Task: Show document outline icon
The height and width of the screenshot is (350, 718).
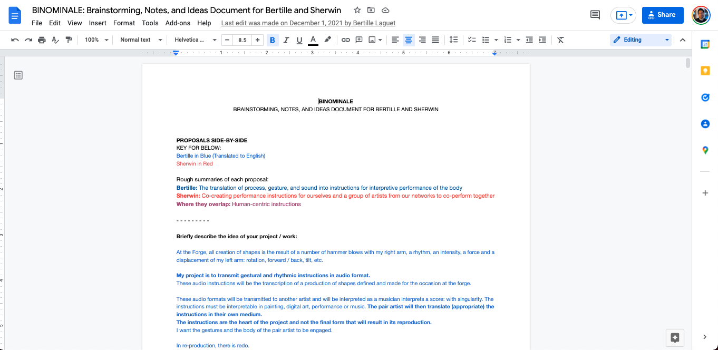Action: (18, 75)
